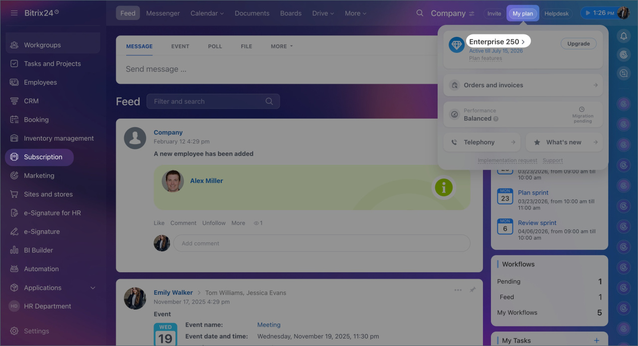The image size is (638, 346).
Task: Expand the Applications sidebar section
Action: click(93, 288)
